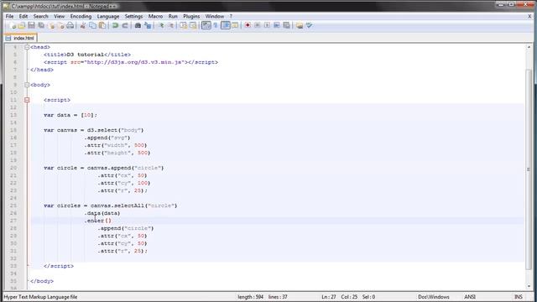Toggle word wrap toolbar button
The height and width of the screenshot is (302, 537).
pos(206,26)
